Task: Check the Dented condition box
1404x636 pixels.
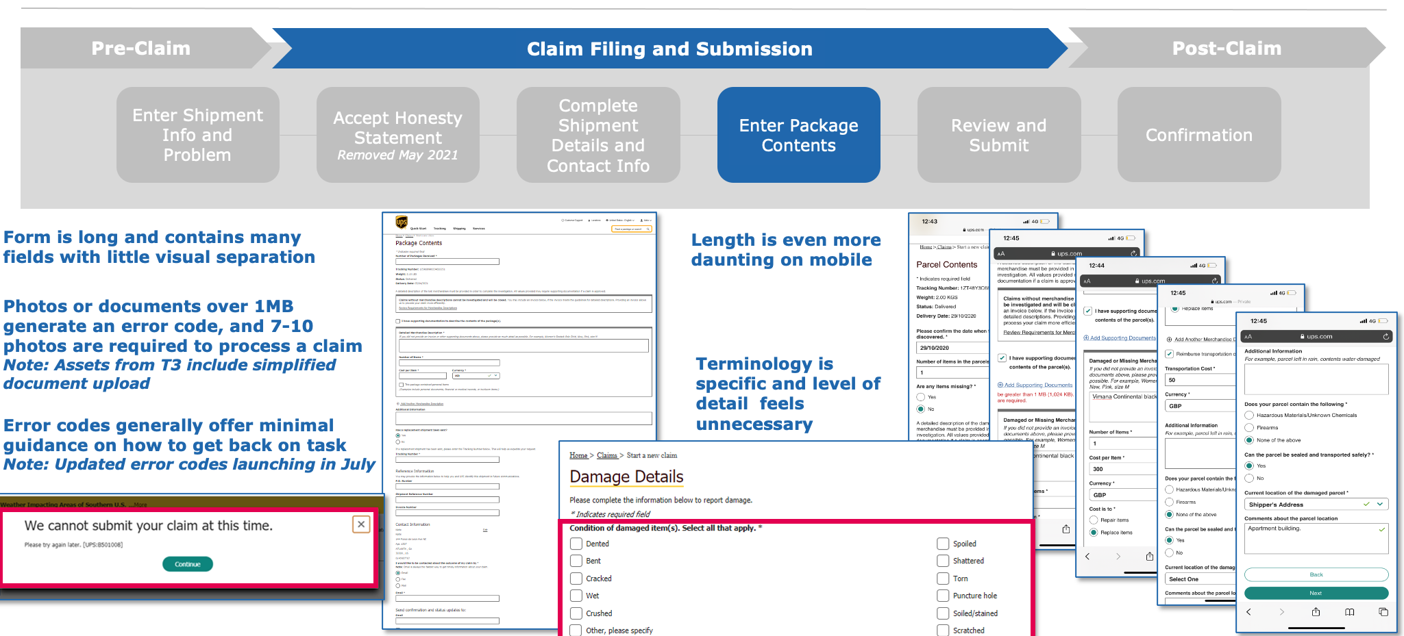Action: [x=576, y=544]
